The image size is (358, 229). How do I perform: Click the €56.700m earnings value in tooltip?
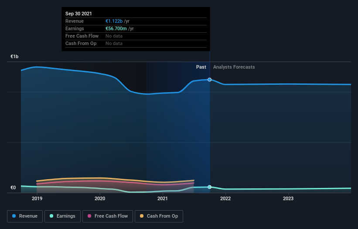point(116,28)
